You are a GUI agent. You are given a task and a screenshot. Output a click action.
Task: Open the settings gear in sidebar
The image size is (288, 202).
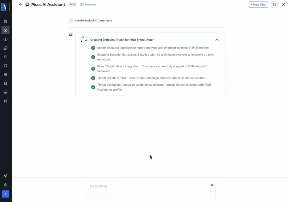pos(5,185)
